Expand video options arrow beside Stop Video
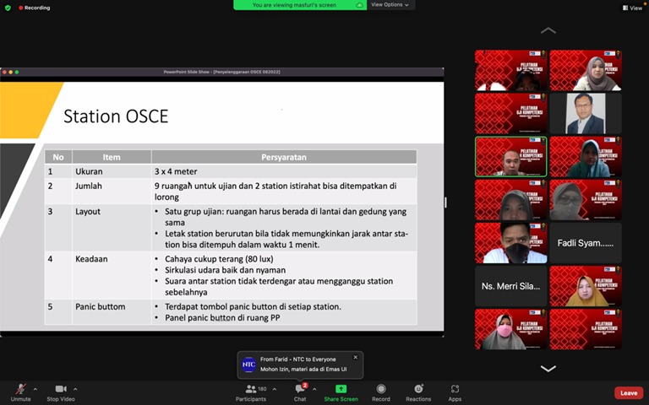649x405 pixels. coord(75,389)
